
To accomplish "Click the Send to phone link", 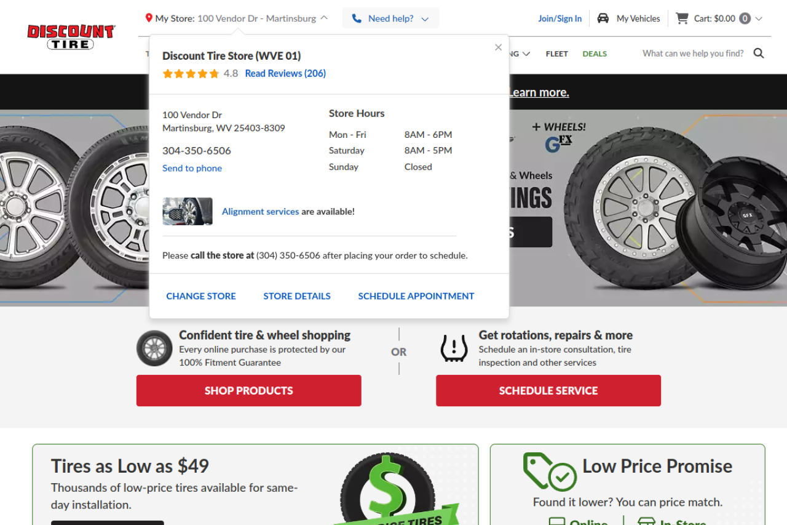I will pos(192,168).
